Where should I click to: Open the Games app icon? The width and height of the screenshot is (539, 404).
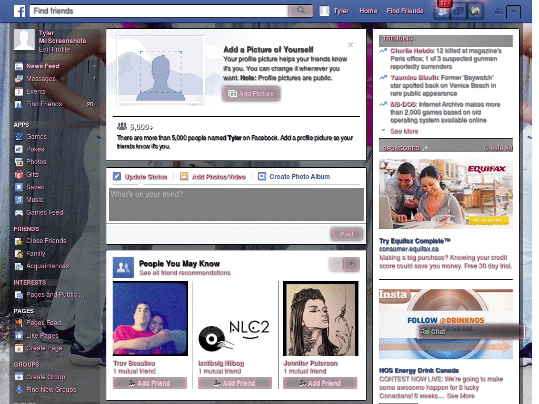coord(19,137)
